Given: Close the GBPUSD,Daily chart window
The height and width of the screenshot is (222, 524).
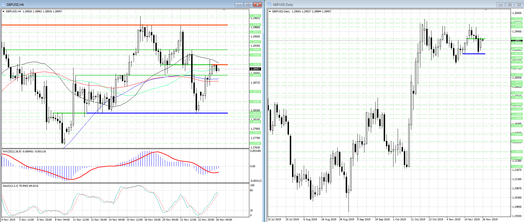Looking at the screenshot, I should [x=519, y=4].
